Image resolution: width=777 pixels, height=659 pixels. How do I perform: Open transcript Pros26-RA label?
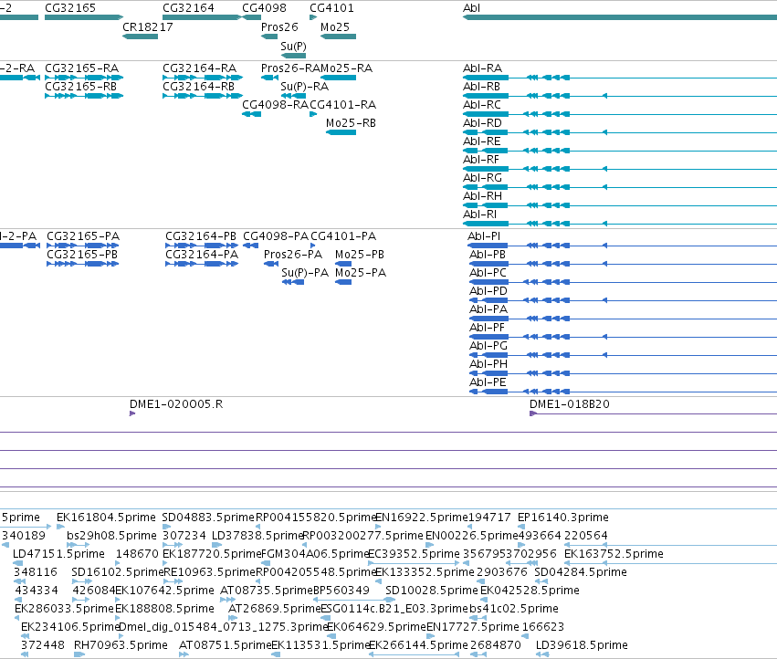[x=291, y=68]
